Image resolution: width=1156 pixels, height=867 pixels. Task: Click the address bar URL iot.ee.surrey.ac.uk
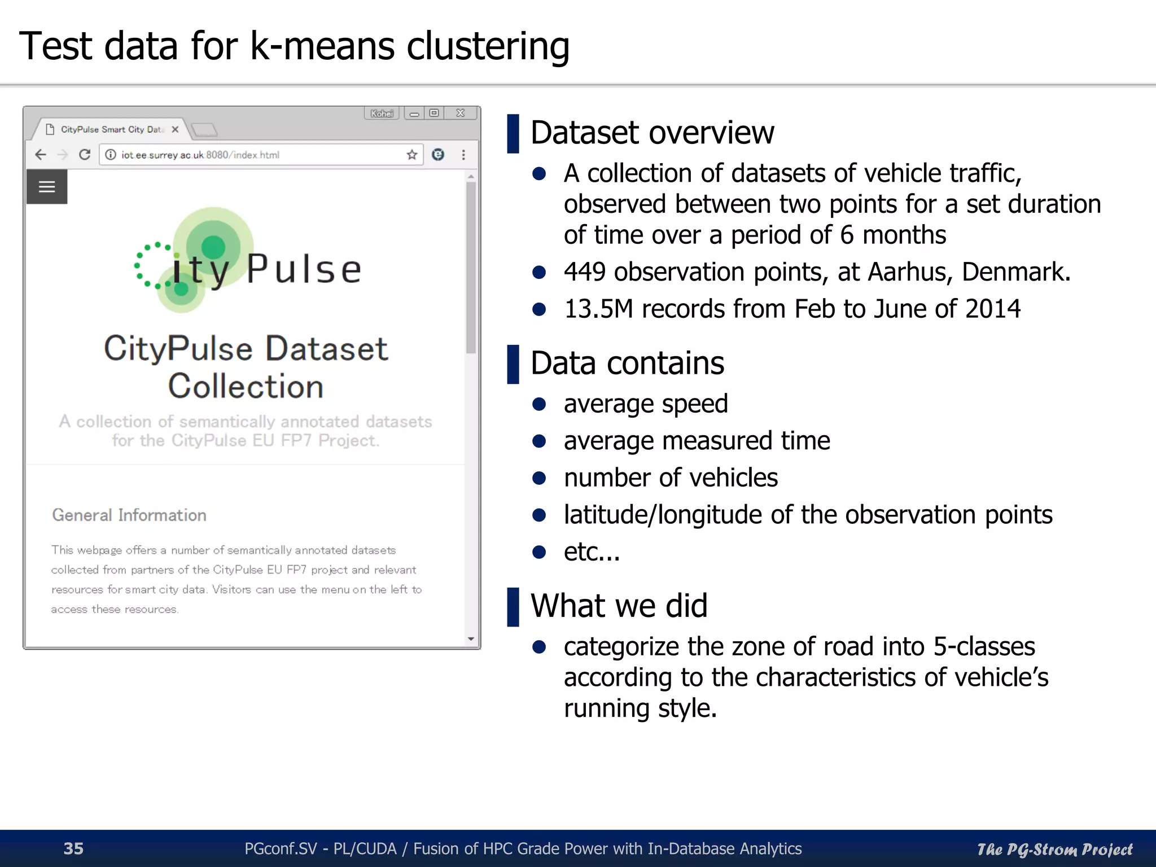tap(200, 155)
